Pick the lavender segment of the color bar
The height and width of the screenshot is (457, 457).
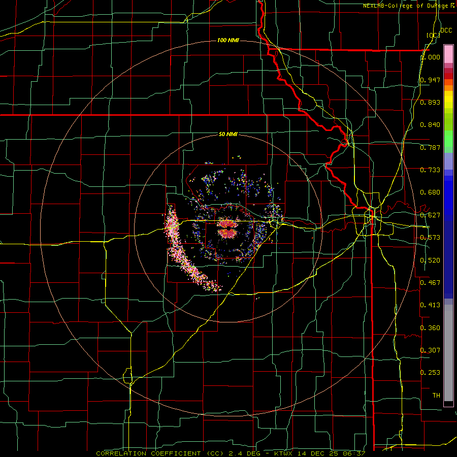point(448,161)
